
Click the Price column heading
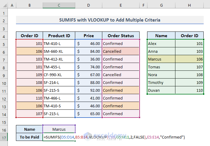88,36
